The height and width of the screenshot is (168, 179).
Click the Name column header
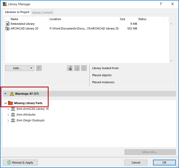tap(30, 19)
